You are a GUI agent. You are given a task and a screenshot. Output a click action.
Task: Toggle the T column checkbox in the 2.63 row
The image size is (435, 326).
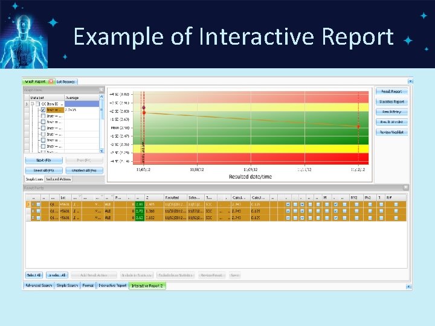click(381, 218)
